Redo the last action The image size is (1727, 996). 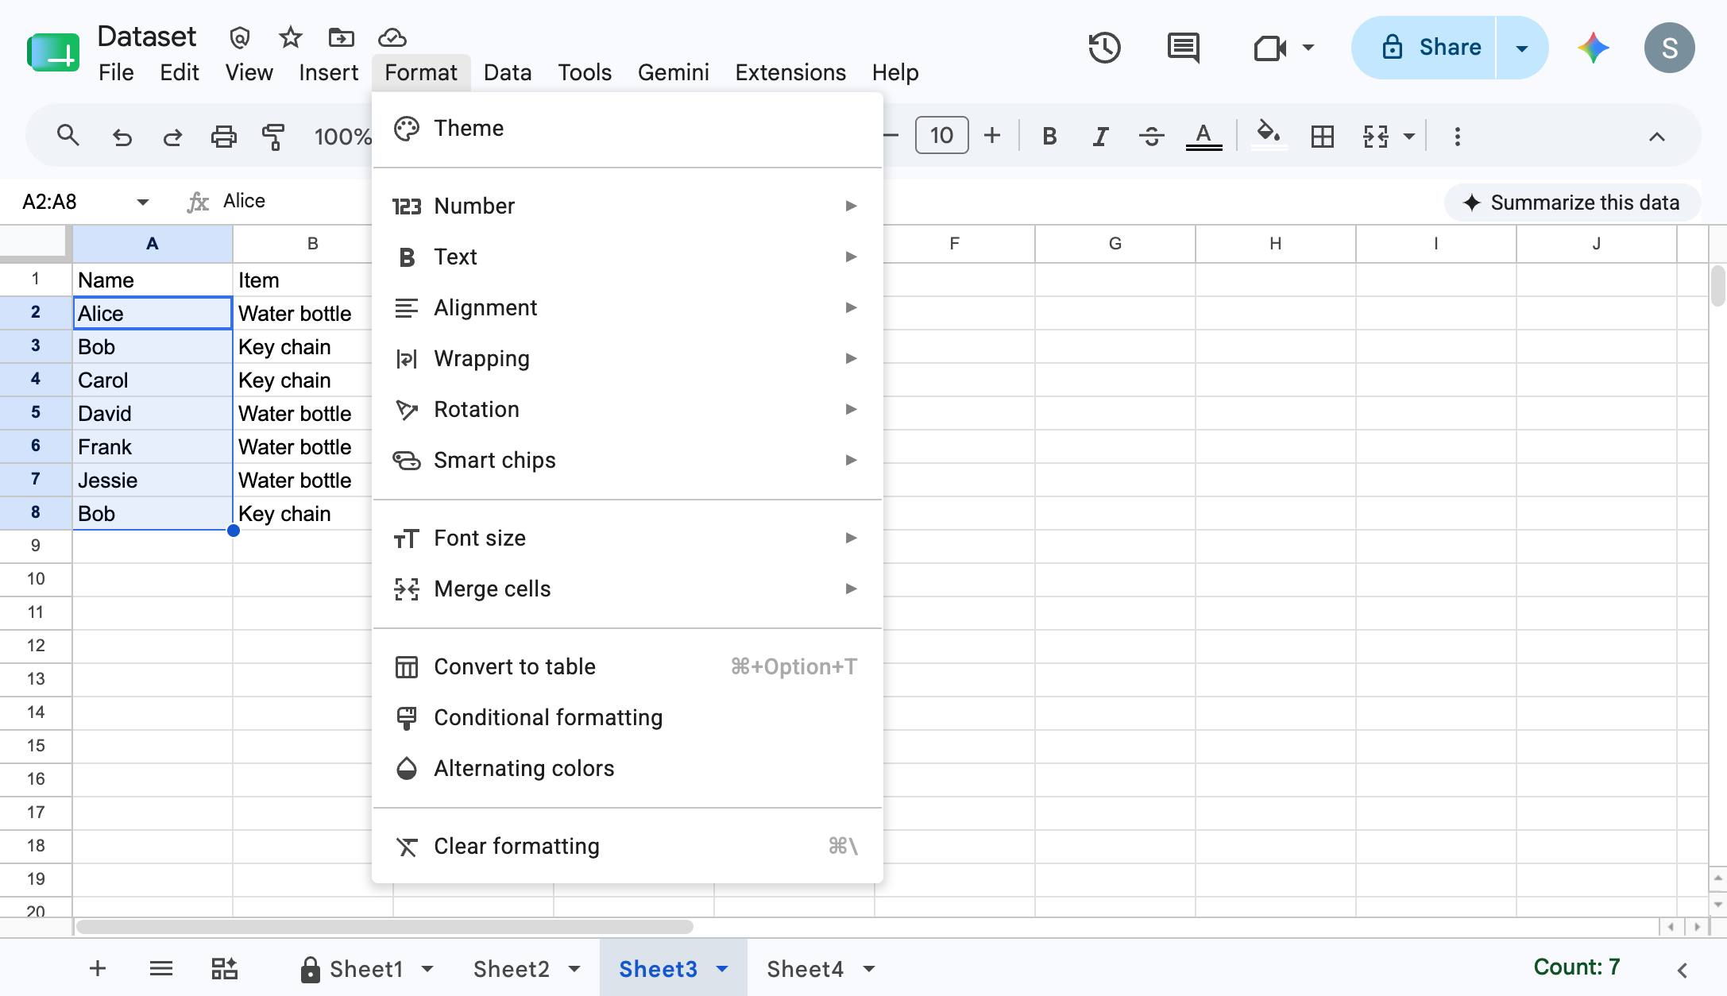point(172,137)
